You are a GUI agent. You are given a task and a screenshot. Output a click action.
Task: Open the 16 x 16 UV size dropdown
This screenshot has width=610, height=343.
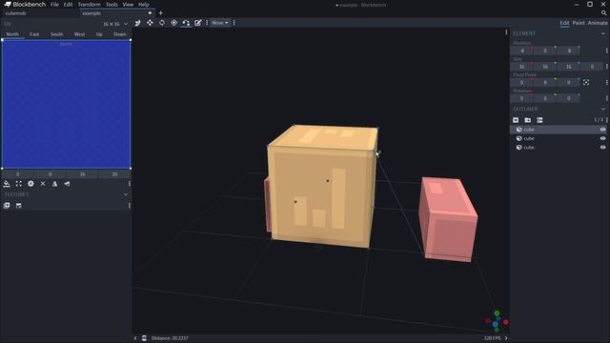[x=115, y=24]
